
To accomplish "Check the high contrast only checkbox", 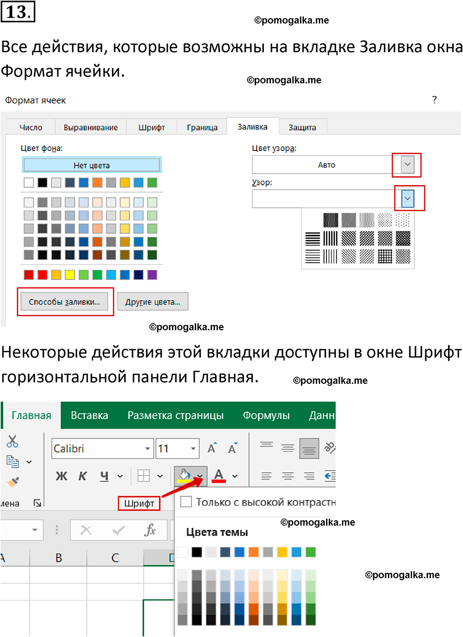I will [186, 501].
